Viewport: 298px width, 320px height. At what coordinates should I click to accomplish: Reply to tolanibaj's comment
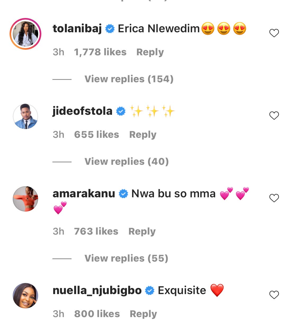point(150,52)
